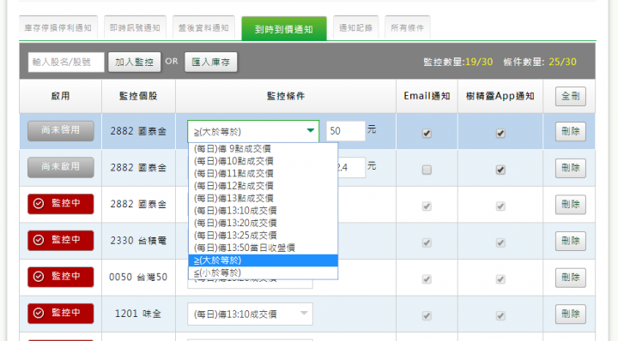618x341 pixels.
Task: Choose (每日)傳13:50當日收盤價 option
Action: click(263, 248)
